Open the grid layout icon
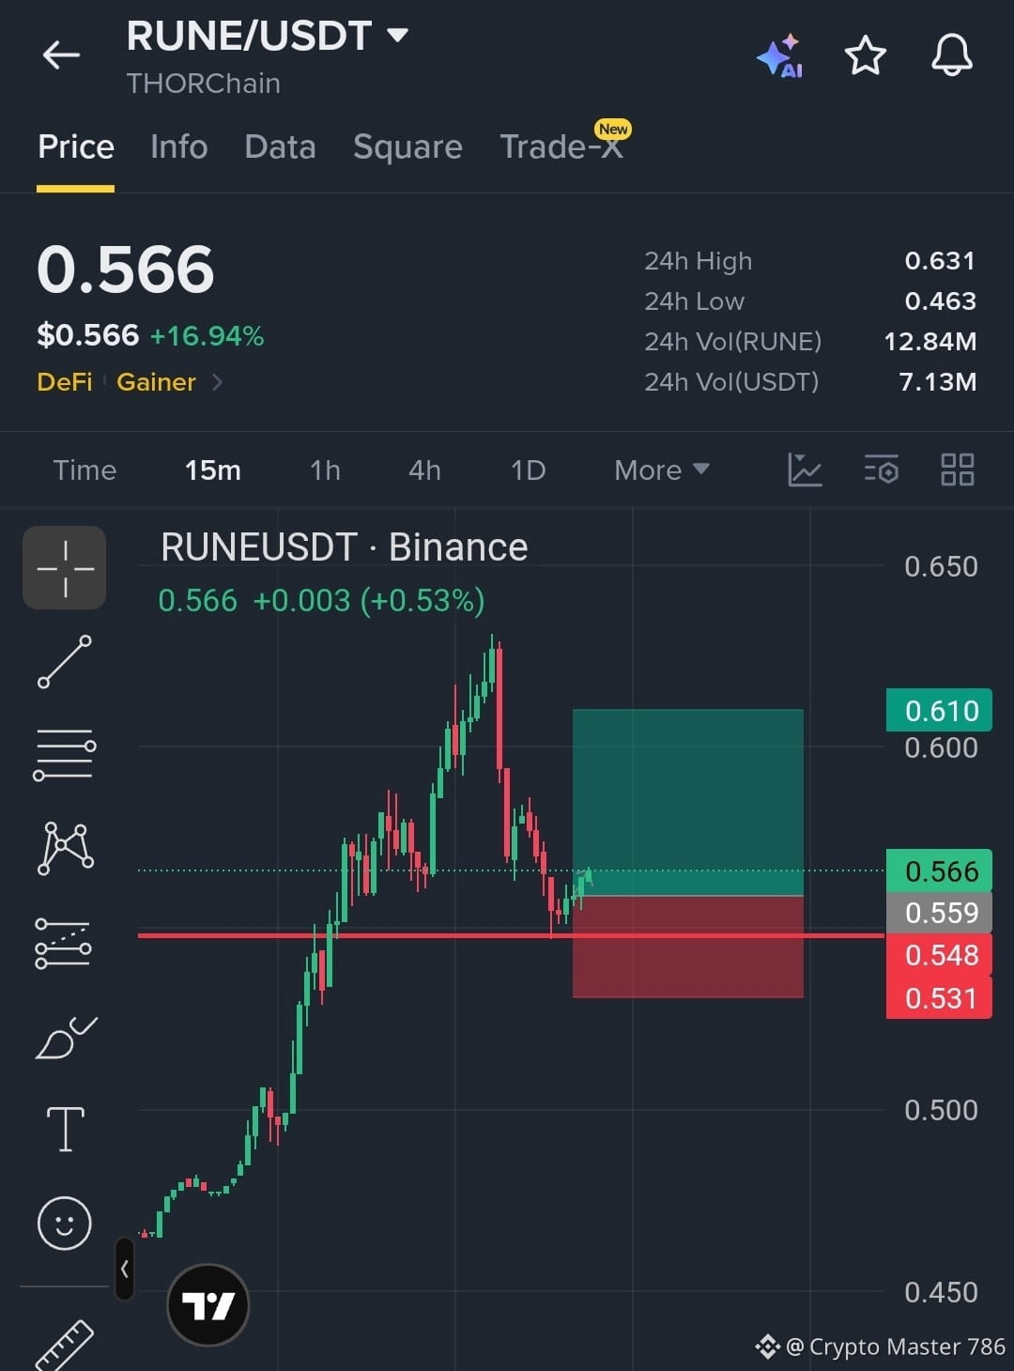Screen dimensions: 1014x1371 (x=958, y=470)
